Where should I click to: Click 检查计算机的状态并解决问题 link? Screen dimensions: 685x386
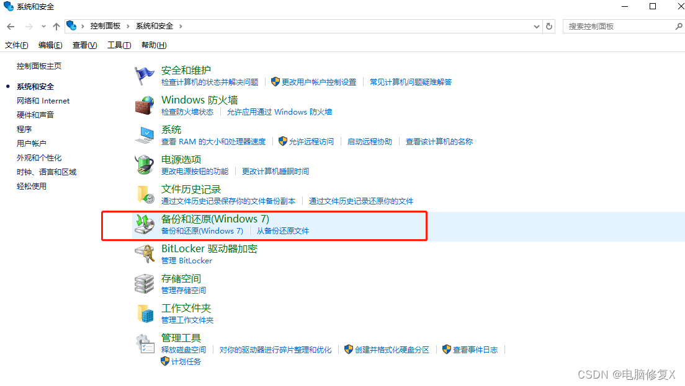[210, 82]
